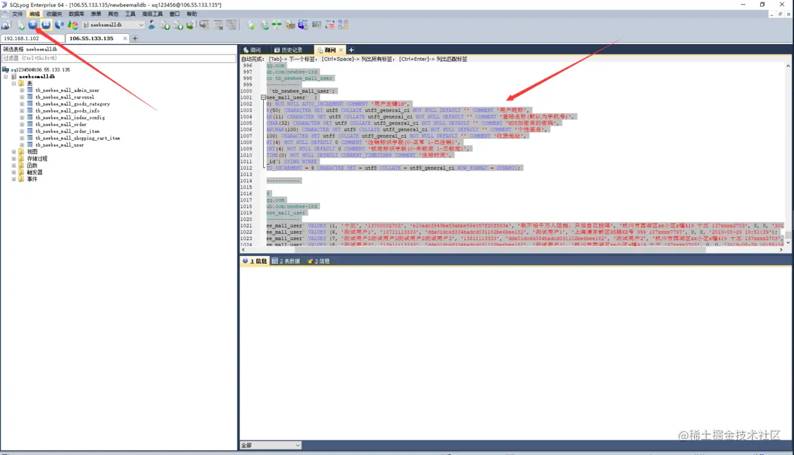Image resolution: width=794 pixels, height=455 pixels.
Task: Open the database selector dropdown newbeemalldb
Action: coord(113,25)
